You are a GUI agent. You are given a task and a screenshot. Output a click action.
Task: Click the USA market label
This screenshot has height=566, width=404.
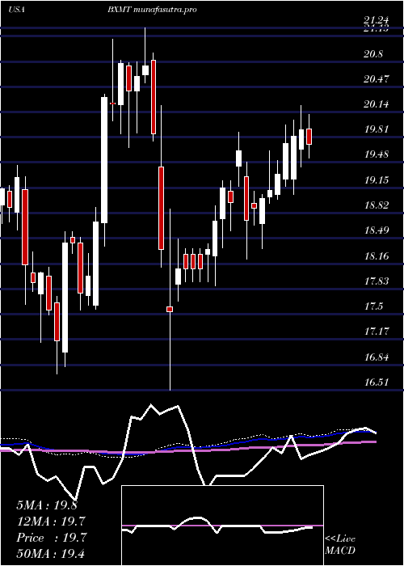(x=16, y=10)
